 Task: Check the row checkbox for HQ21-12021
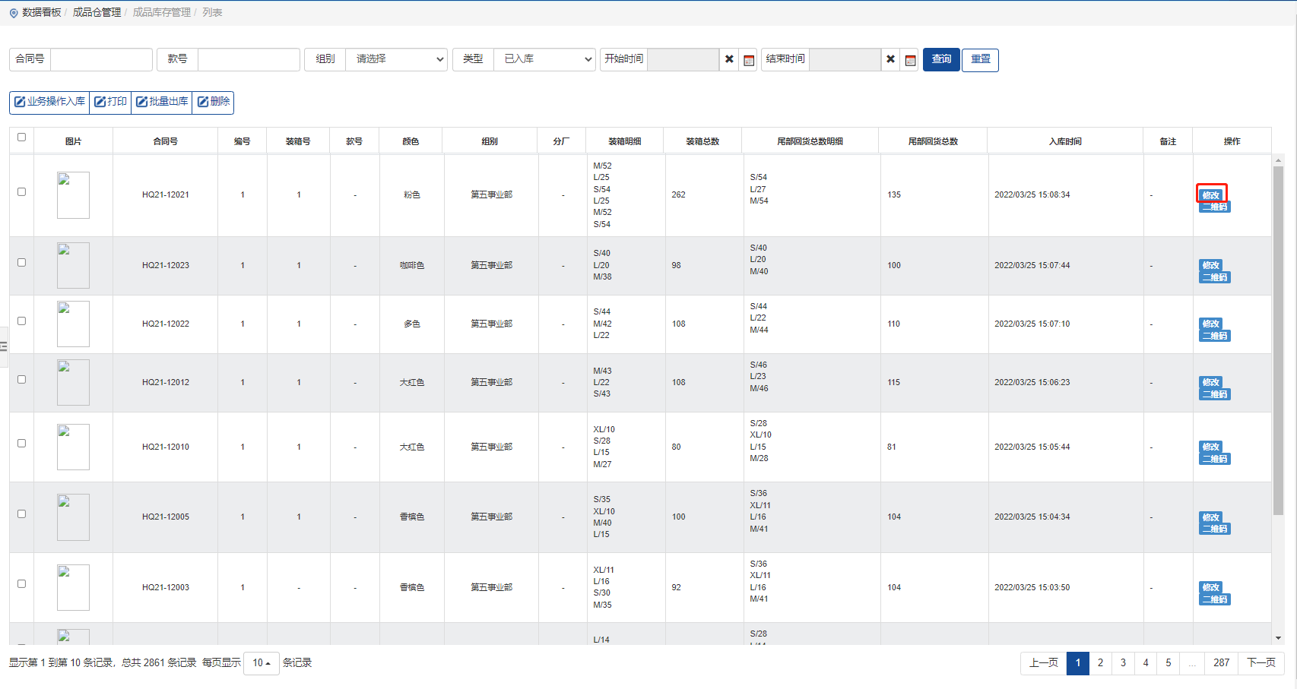pos(21,192)
